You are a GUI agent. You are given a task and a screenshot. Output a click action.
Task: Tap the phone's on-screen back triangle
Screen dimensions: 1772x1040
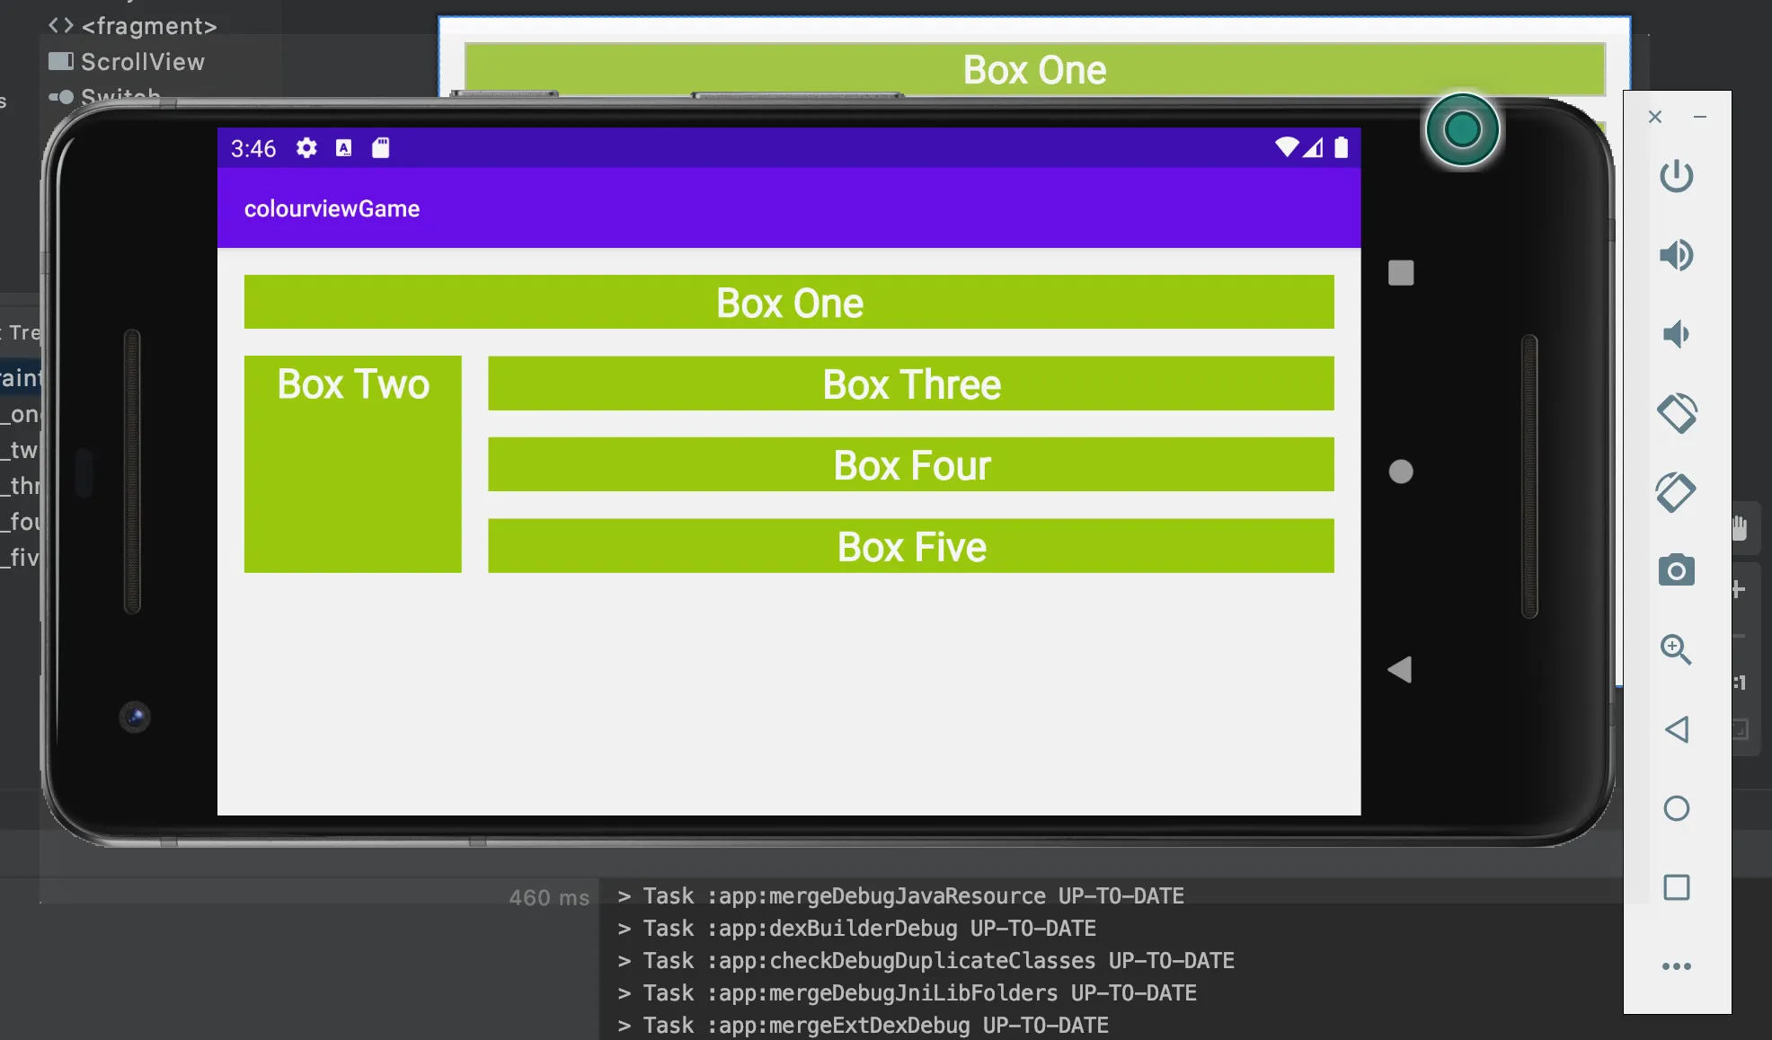[x=1400, y=670]
